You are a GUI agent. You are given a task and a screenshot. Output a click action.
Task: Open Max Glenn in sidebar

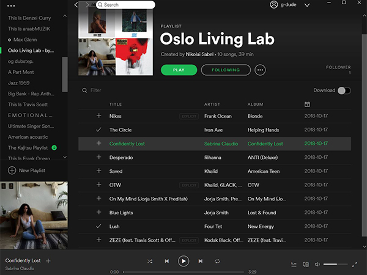25,40
